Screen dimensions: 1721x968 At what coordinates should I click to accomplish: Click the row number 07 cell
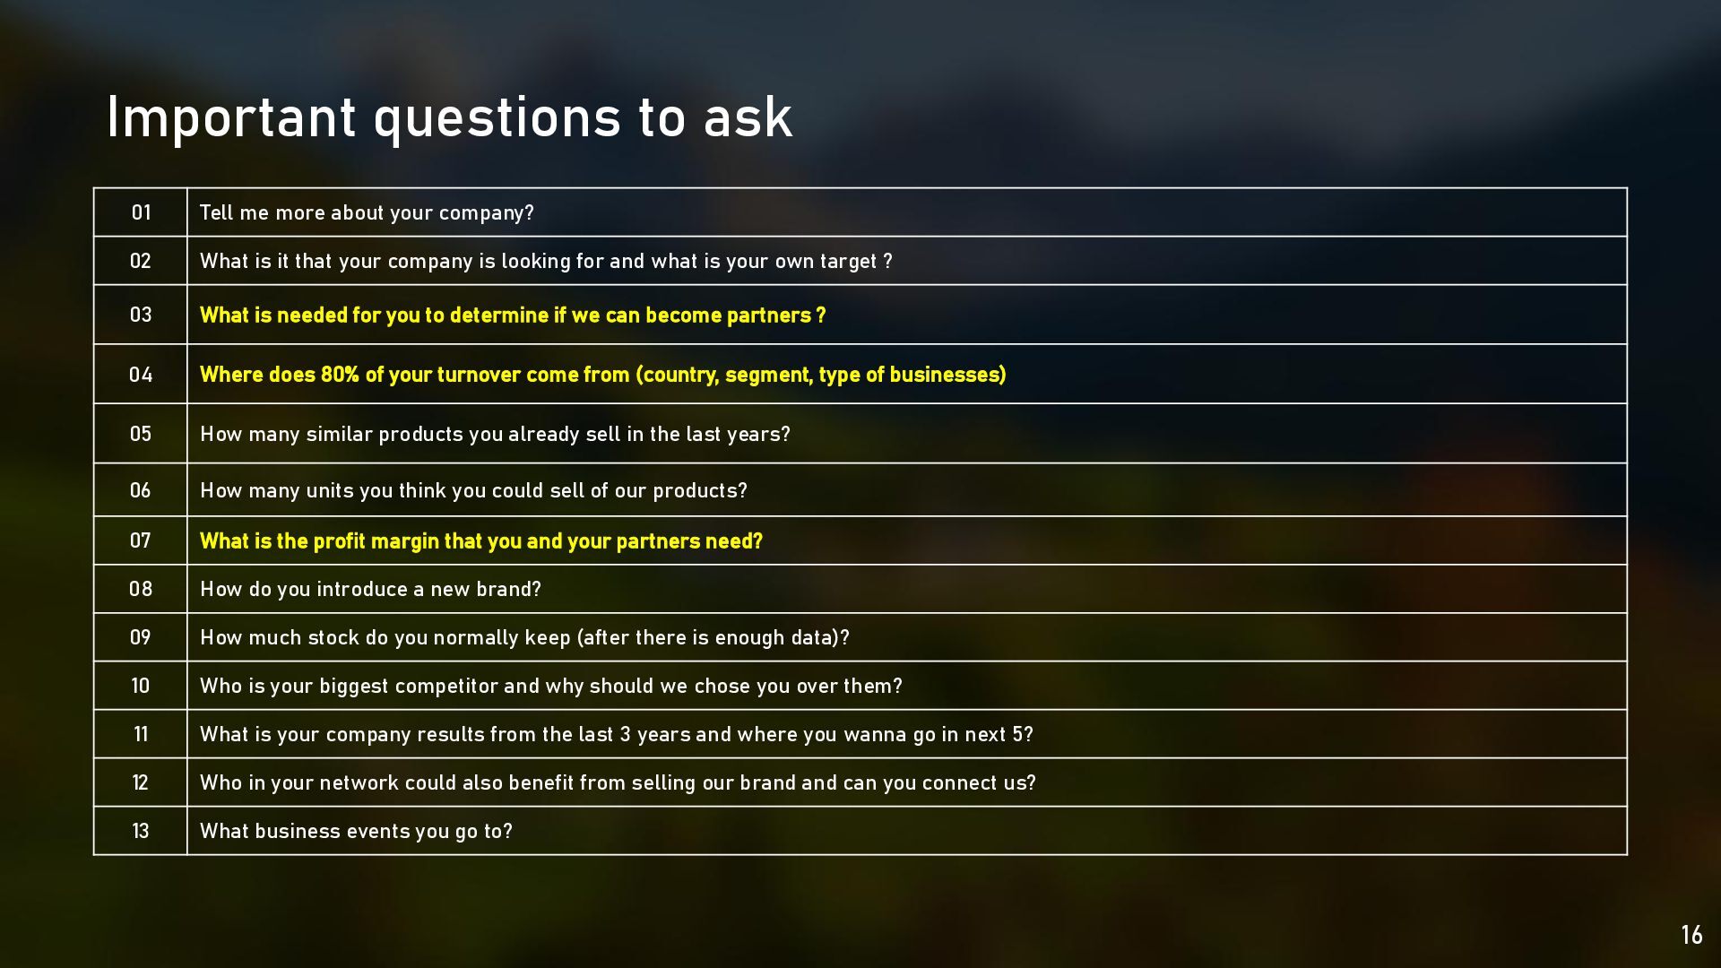point(141,540)
